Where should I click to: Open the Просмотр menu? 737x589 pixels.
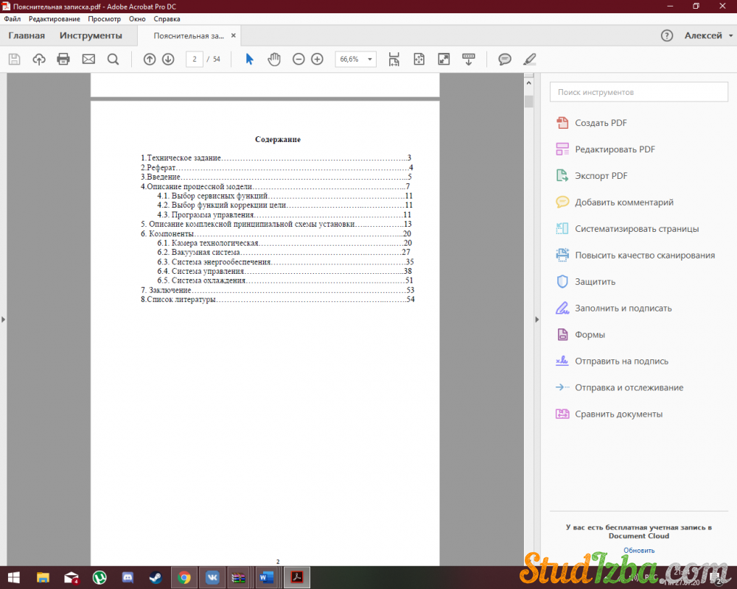coord(105,19)
